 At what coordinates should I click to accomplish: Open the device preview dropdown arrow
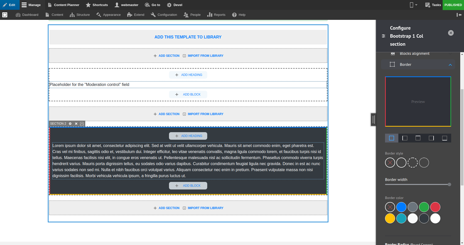(416, 5)
